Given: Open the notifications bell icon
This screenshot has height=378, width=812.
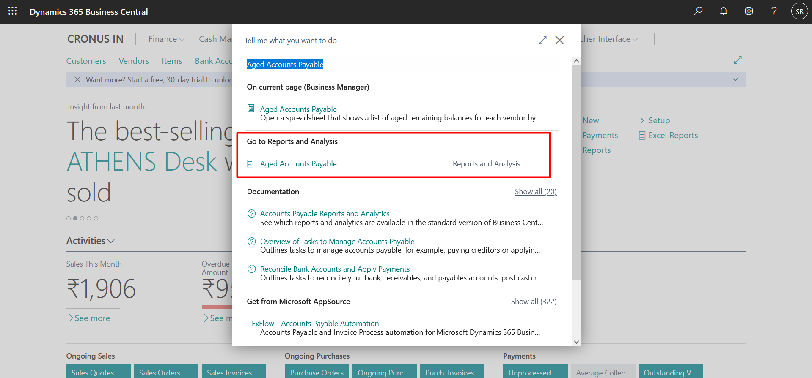Looking at the screenshot, I should click(x=724, y=11).
